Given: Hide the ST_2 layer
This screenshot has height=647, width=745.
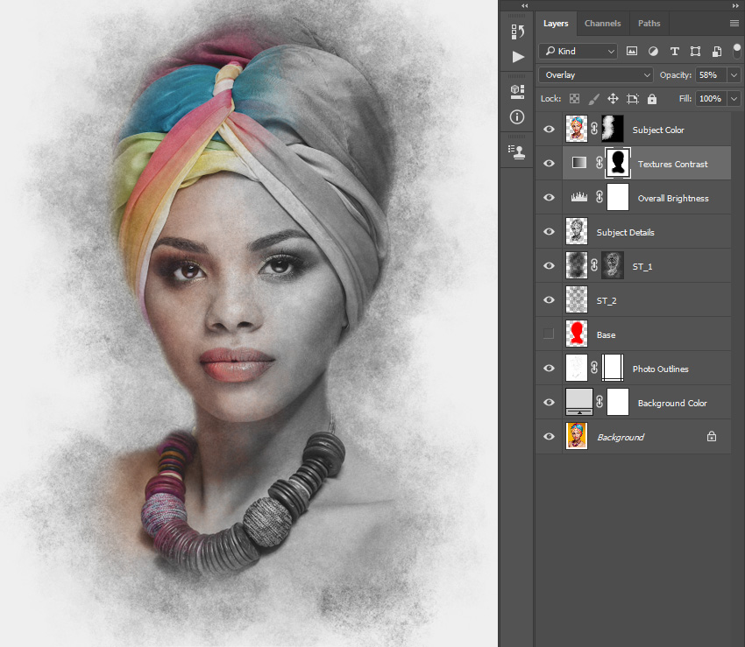Looking at the screenshot, I should (549, 300).
